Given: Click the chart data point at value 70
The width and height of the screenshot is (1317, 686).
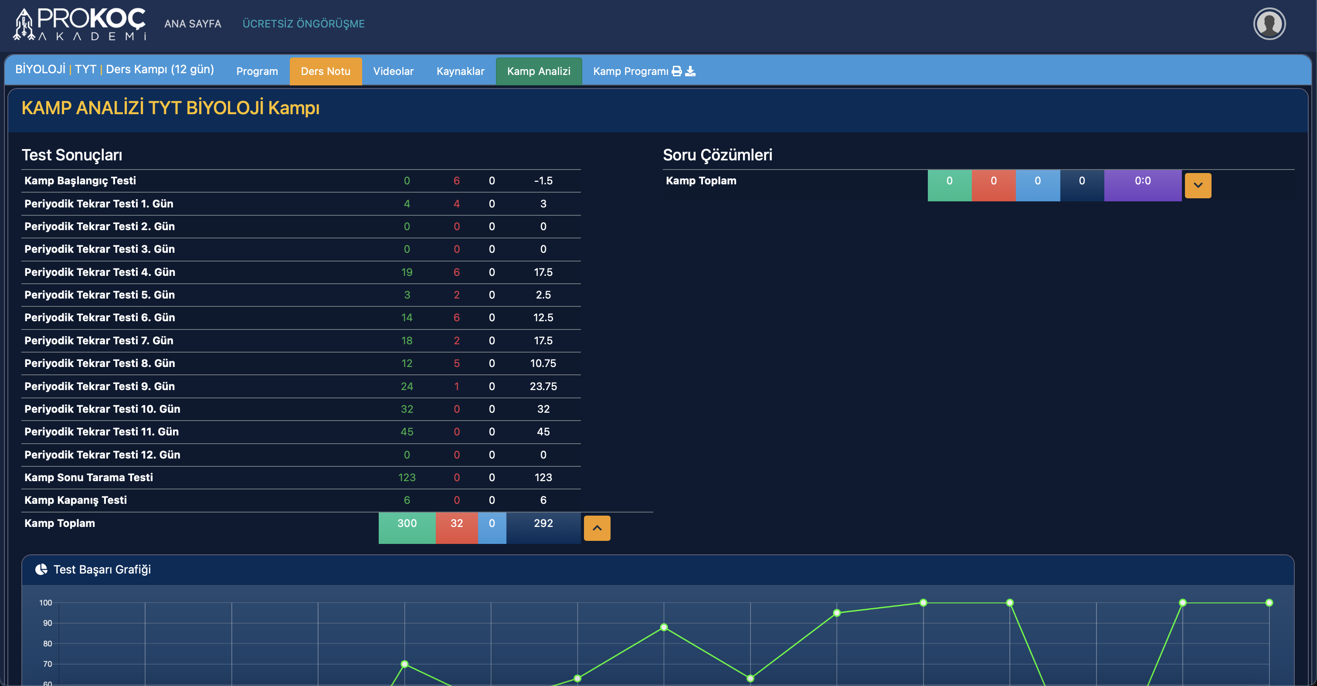Looking at the screenshot, I should pyautogui.click(x=404, y=664).
